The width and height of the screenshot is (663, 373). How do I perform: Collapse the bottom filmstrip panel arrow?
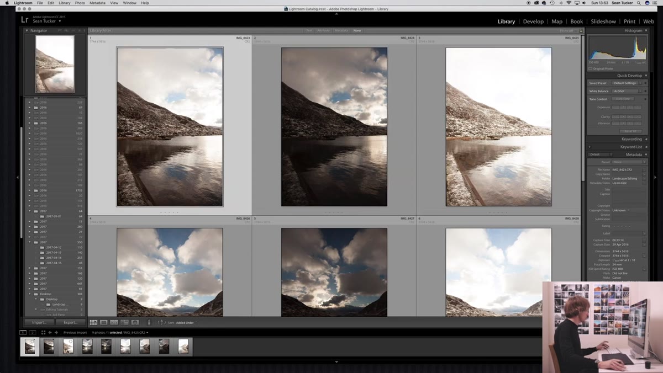tap(336, 362)
